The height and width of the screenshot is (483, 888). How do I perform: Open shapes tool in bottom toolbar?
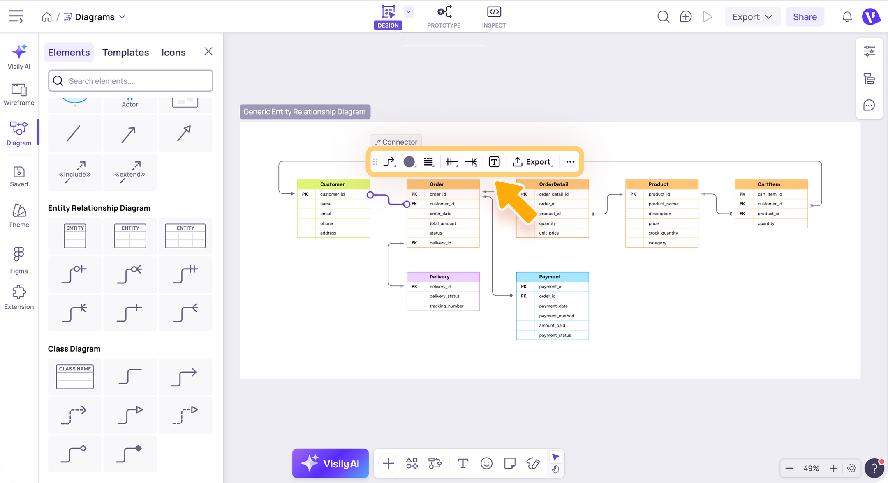412,463
